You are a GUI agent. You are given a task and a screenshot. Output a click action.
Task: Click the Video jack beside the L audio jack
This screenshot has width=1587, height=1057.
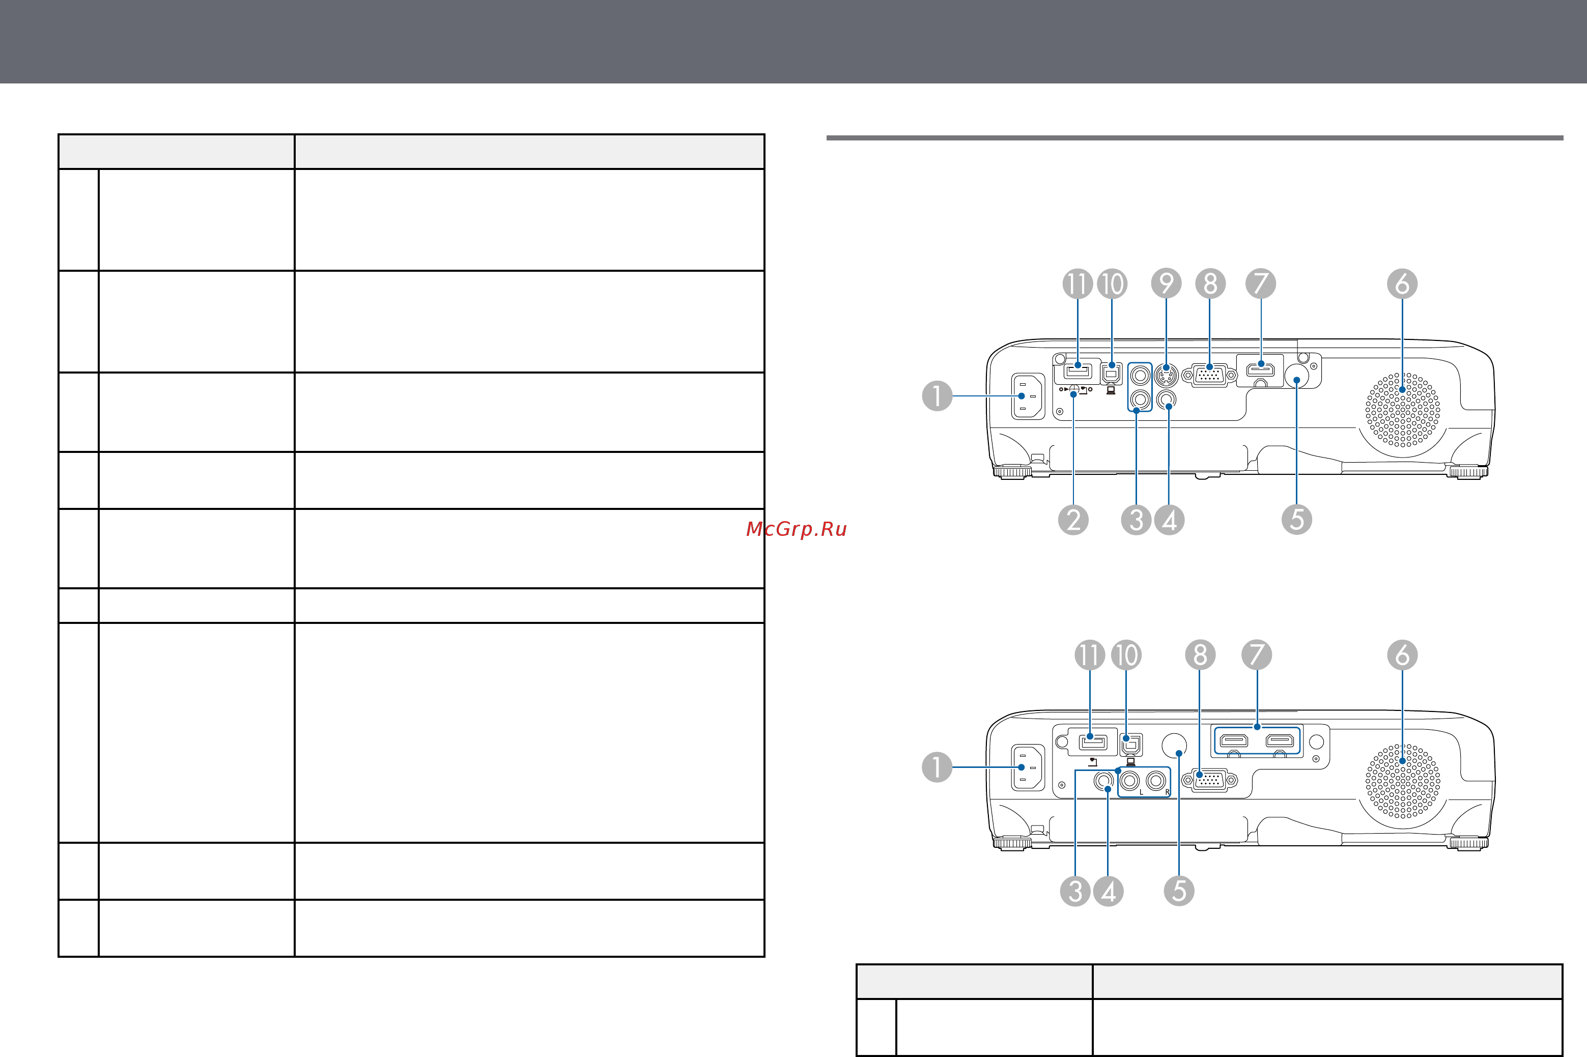click(x=1103, y=781)
